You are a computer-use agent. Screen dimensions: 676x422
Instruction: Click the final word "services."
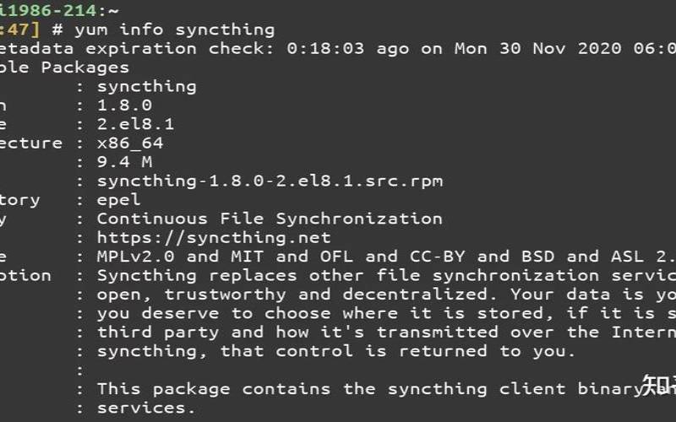(x=146, y=408)
